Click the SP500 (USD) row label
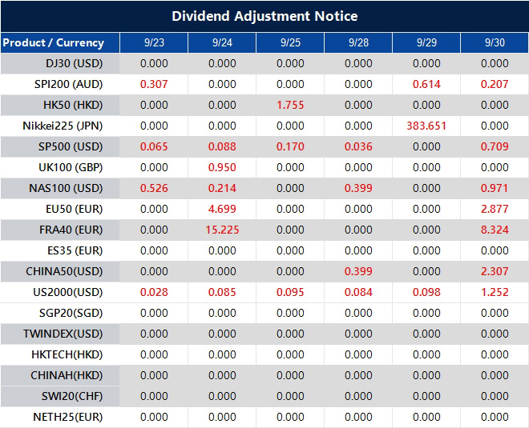Screen dimensions: 529x428 pyautogui.click(x=71, y=147)
